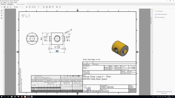Viewport: 175px width, 98px height.
Task: Click the crop/snapshot scissors tool icon
Action: [44, 7]
